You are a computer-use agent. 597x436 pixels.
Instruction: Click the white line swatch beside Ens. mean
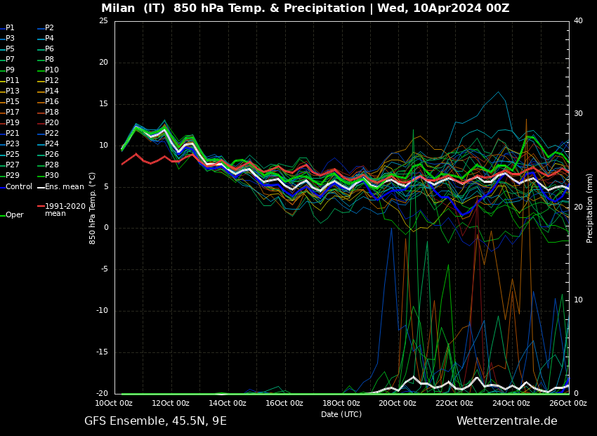click(41, 187)
